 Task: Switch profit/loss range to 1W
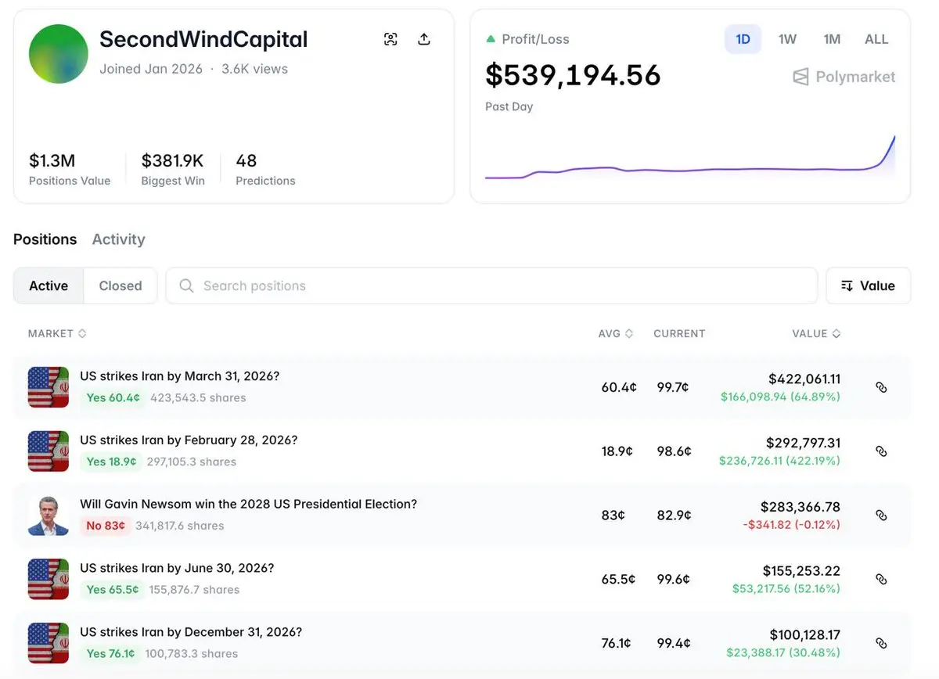pyautogui.click(x=787, y=39)
